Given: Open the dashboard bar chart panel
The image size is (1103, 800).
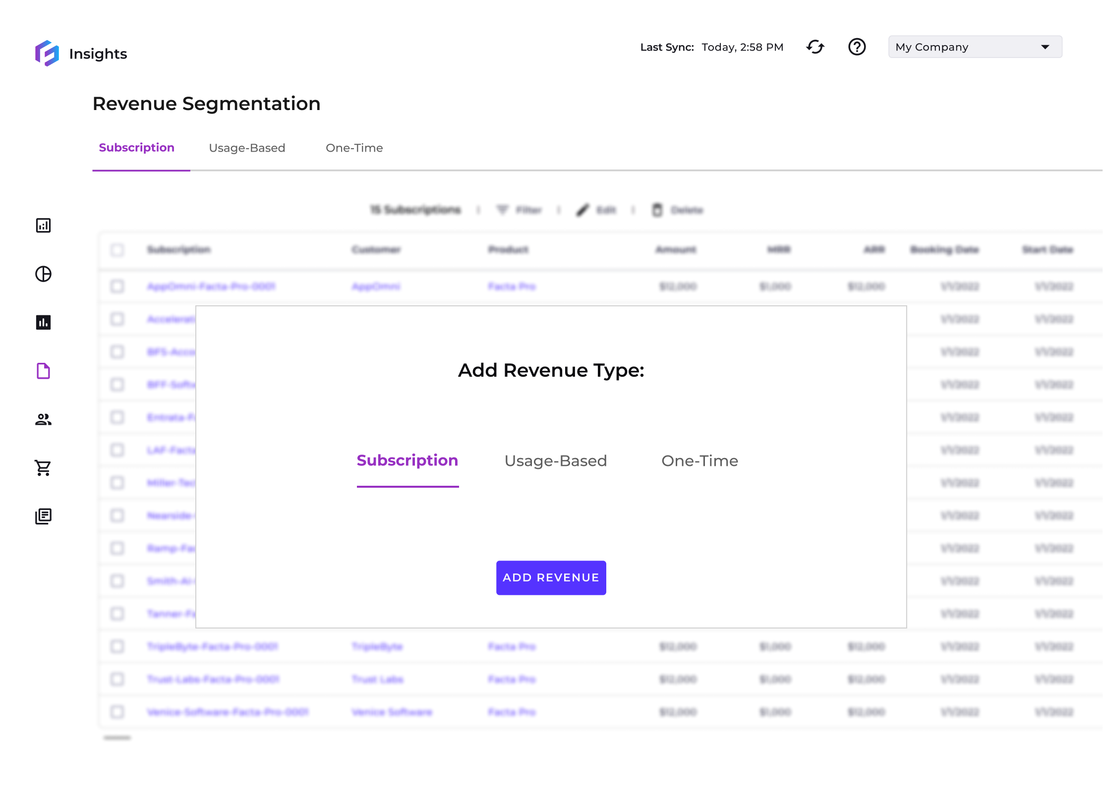Looking at the screenshot, I should pos(44,225).
